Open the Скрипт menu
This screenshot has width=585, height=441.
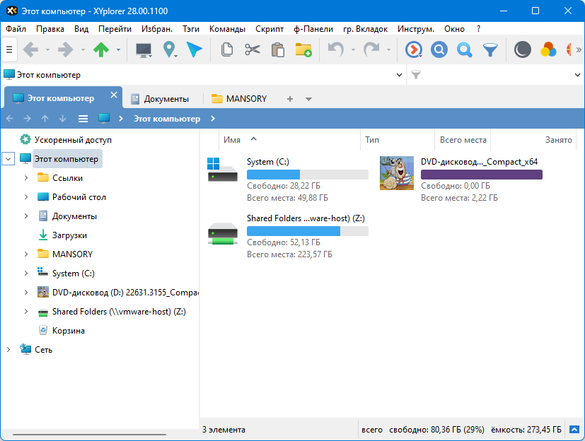coord(269,29)
